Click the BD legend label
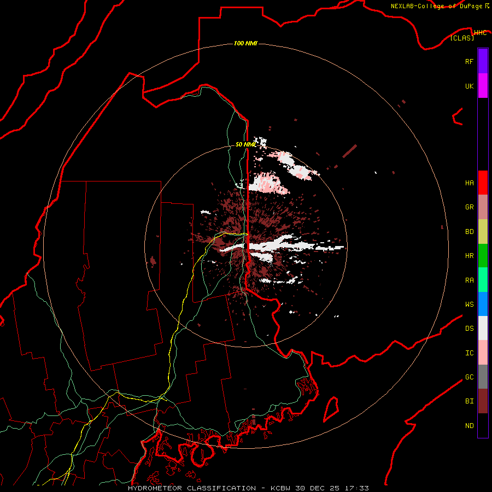This screenshot has width=492, height=492. [x=470, y=232]
